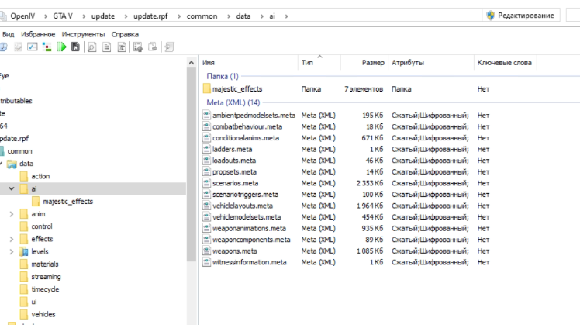Click the ladders.meta file icon
580x325 pixels.
206,149
